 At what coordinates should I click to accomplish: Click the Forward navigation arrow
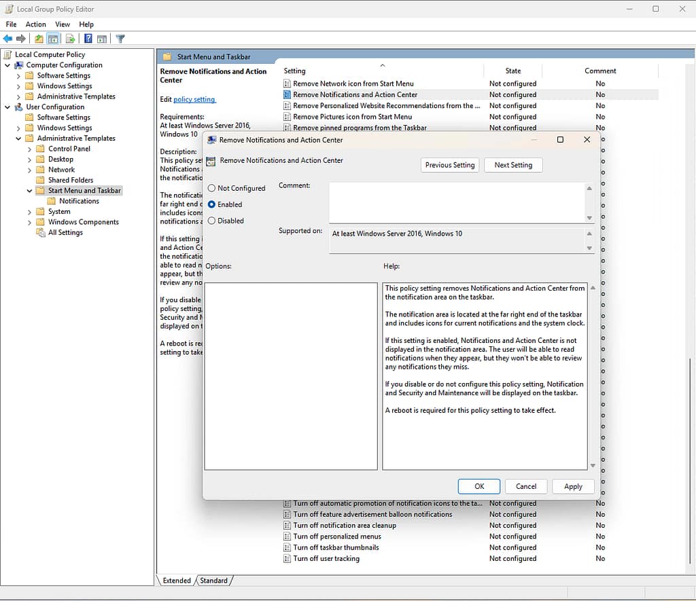20,38
